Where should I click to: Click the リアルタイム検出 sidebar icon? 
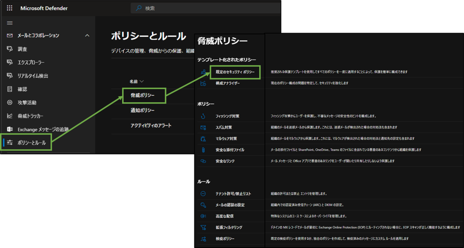tap(10, 76)
